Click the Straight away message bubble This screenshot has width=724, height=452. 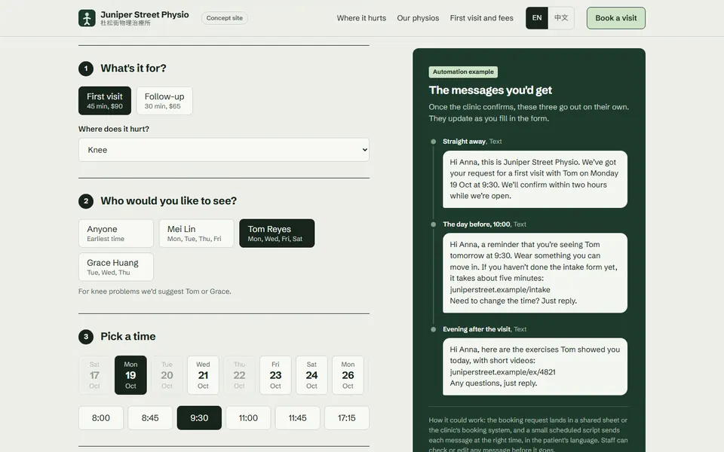535,179
